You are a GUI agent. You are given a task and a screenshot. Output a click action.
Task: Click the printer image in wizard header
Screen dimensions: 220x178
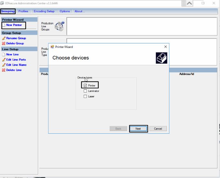(x=161, y=58)
